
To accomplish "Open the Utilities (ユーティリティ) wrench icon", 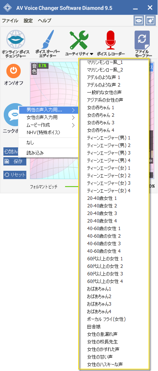I will coord(79,40).
